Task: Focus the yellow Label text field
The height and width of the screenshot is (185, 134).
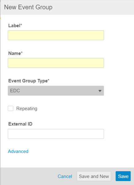Action: [56, 35]
